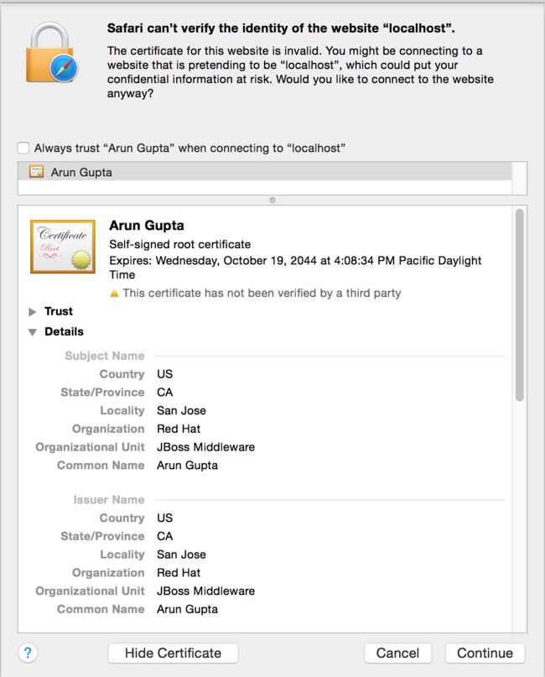The height and width of the screenshot is (677, 545).
Task: Enable Always trust "Arun Gupta" checkbox
Action: coord(23,148)
